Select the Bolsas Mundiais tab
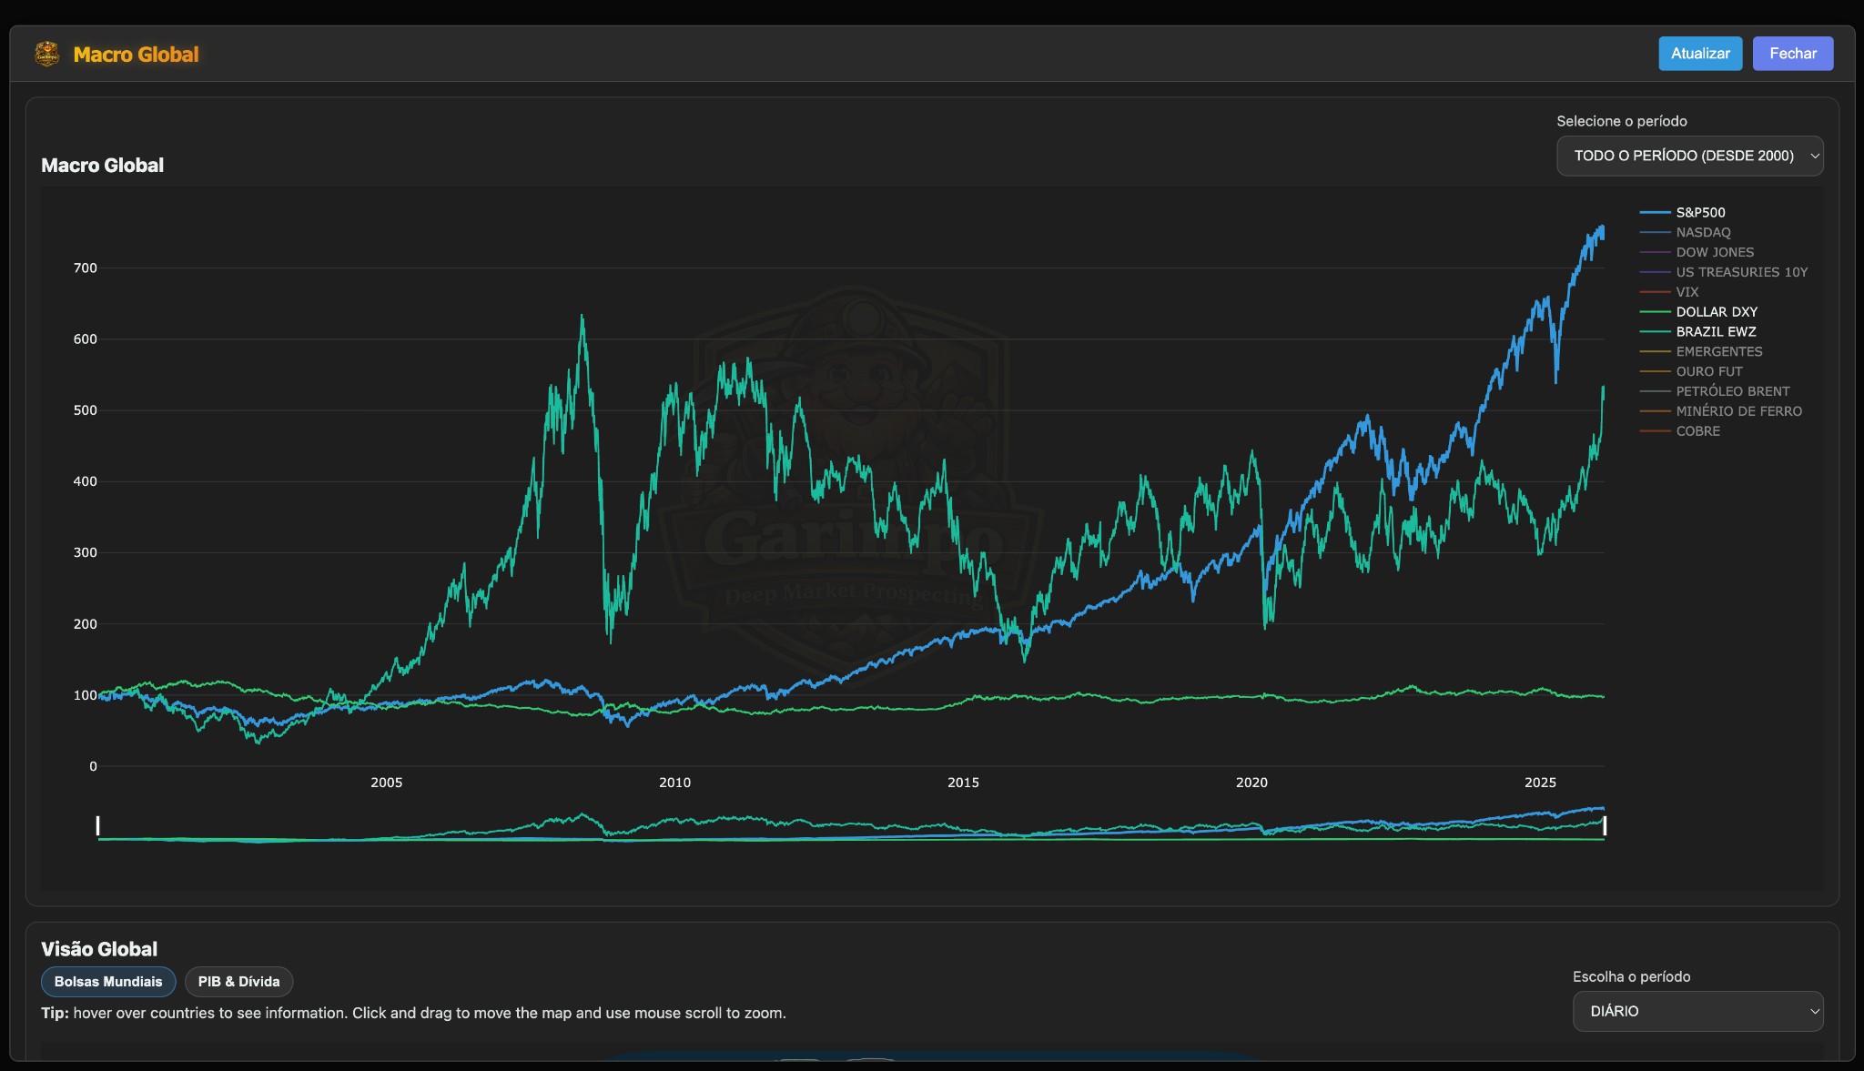1864x1071 pixels. click(x=108, y=981)
